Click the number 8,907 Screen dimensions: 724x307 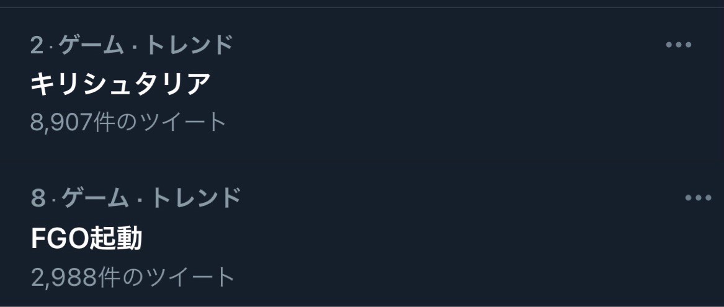click(61, 122)
